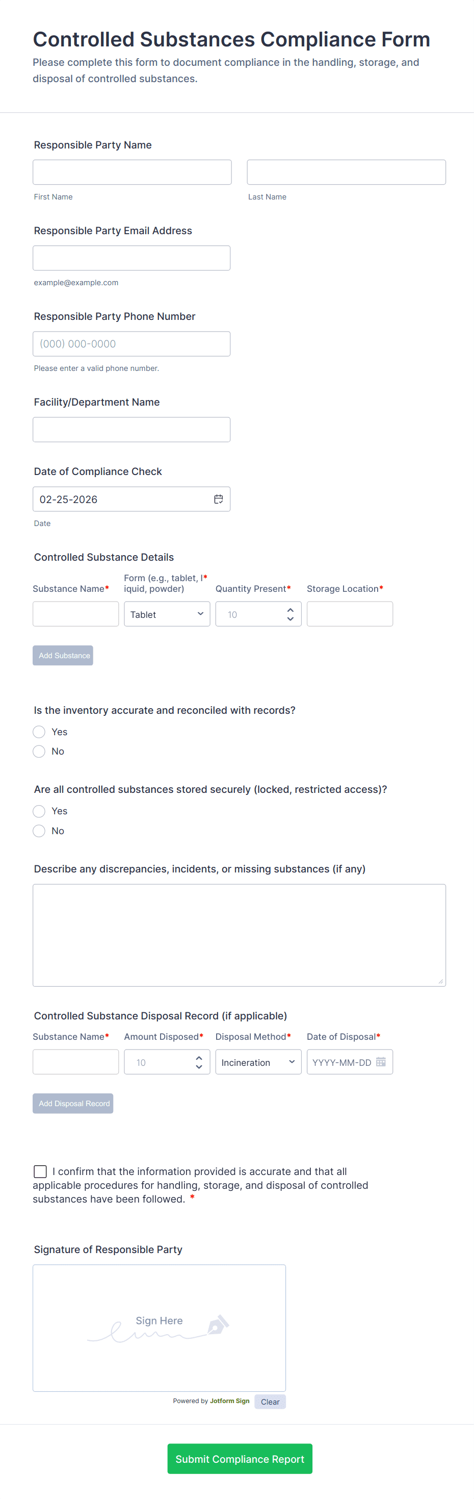Image resolution: width=474 pixels, height=1499 pixels.
Task: Click the Add Substance button
Action: coord(63,656)
